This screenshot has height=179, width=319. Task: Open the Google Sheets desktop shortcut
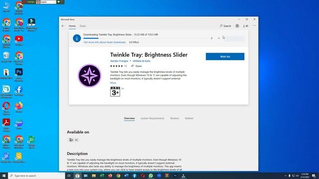31,142
